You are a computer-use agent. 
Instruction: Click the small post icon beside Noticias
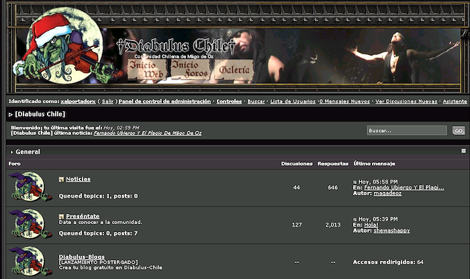tap(62, 179)
